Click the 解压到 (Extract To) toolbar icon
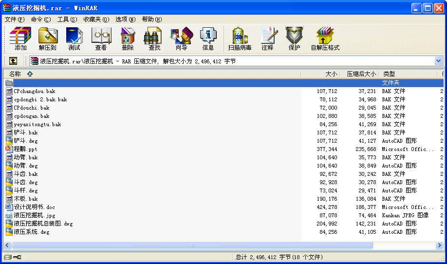Image resolution: width=447 pixels, height=264 pixels. (47, 39)
